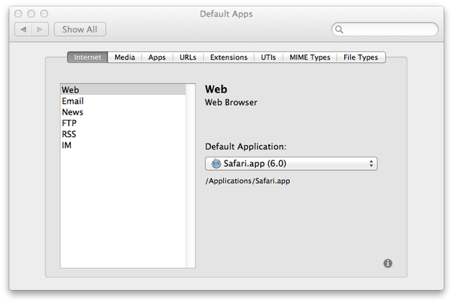Click the window close button
The image size is (453, 303).
pyautogui.click(x=18, y=14)
